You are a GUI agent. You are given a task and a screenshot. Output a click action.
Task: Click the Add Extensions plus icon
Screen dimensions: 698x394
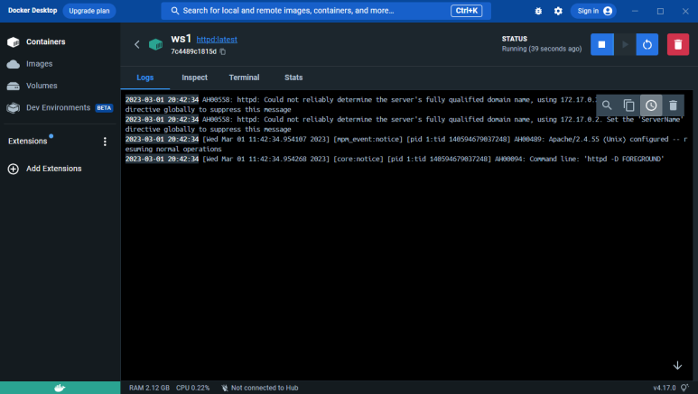point(14,169)
